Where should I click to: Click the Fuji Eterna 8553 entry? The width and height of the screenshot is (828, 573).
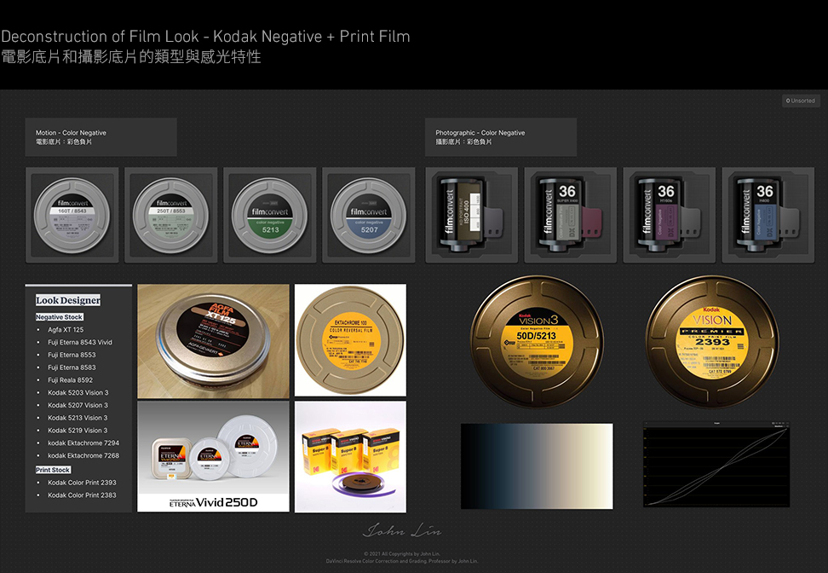(72, 355)
